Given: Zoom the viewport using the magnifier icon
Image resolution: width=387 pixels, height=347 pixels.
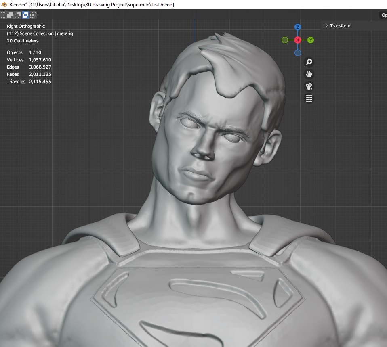Looking at the screenshot, I should click(x=309, y=62).
